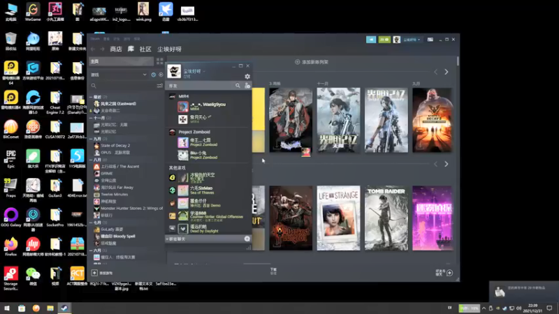Image resolution: width=559 pixels, height=314 pixels.
Task: Click the collections grid view icon
Action: [160, 61]
